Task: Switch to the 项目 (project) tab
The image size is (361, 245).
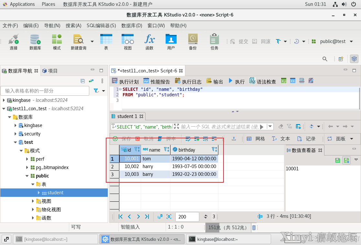Action: point(50,71)
